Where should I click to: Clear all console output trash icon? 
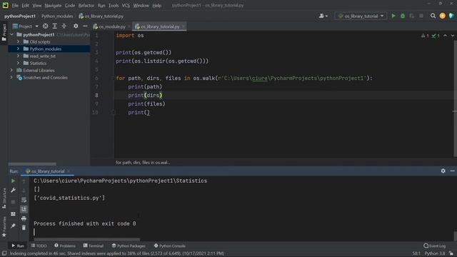[24, 228]
